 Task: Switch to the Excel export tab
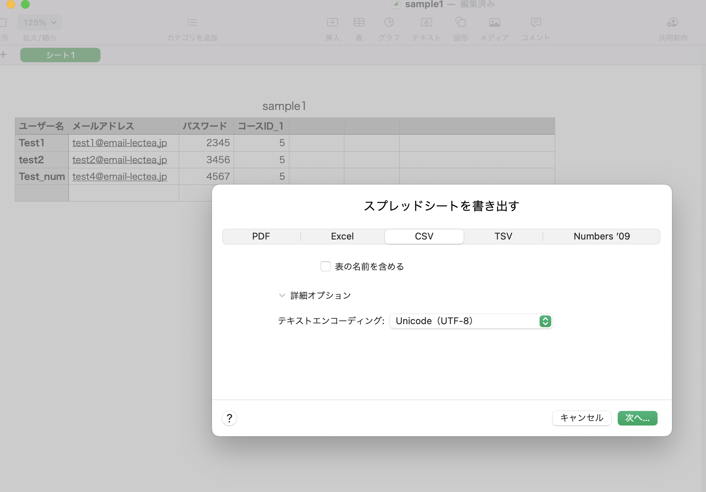(x=342, y=237)
